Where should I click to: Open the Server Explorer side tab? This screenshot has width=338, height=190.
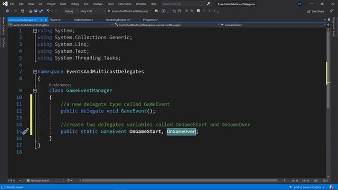pyautogui.click(x=4, y=26)
